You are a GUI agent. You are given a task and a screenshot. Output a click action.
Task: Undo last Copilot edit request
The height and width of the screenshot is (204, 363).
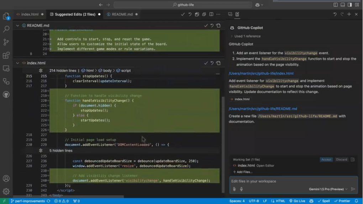pos(335,14)
